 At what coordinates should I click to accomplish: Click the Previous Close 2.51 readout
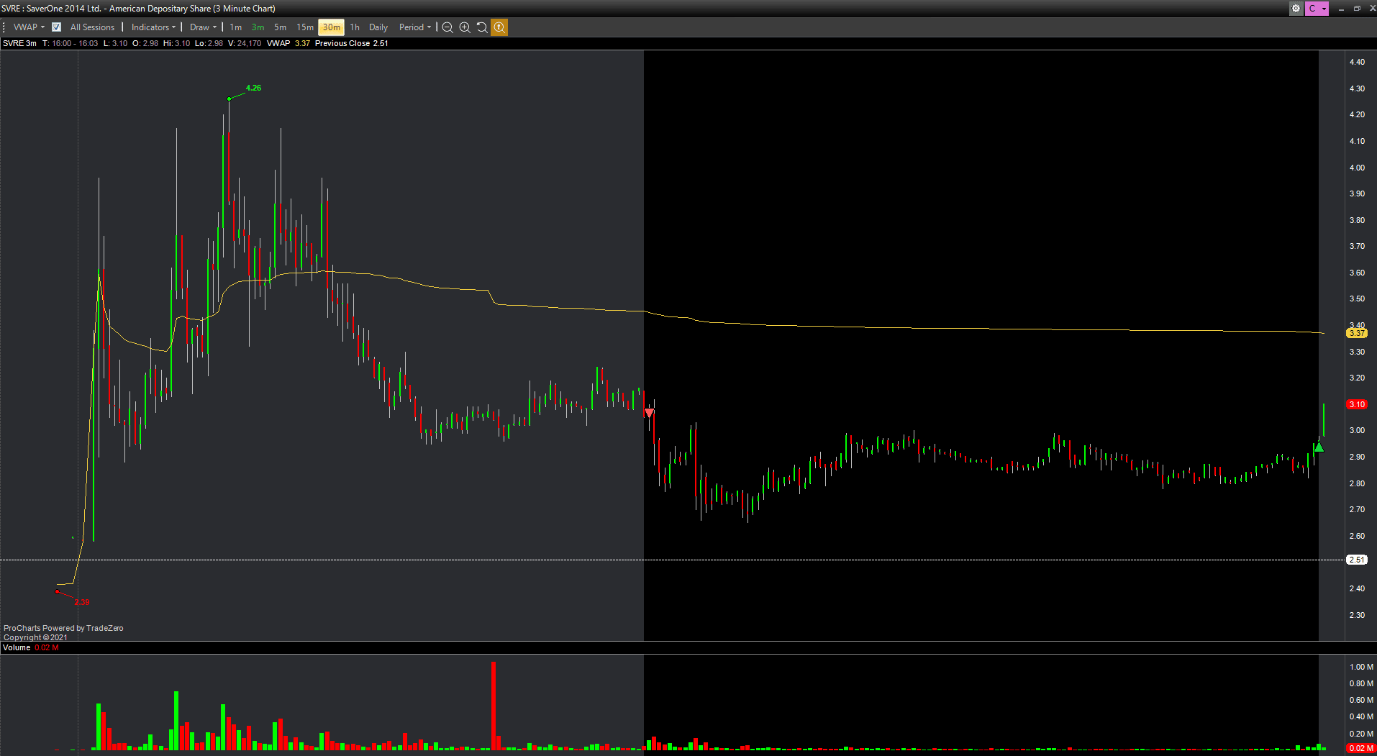[352, 43]
